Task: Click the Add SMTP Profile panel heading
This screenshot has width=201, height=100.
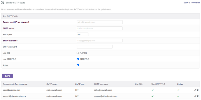Action: (x=10, y=16)
